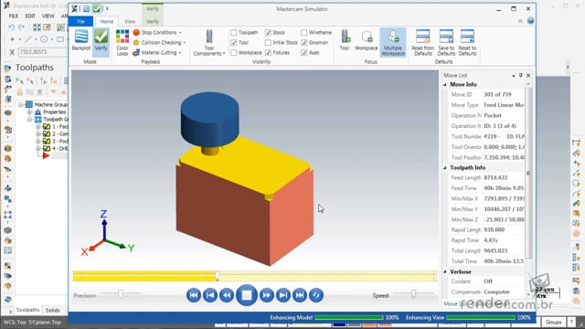Collapse the Toolpath Info section
This screenshot has height=329, width=585.
click(445, 168)
